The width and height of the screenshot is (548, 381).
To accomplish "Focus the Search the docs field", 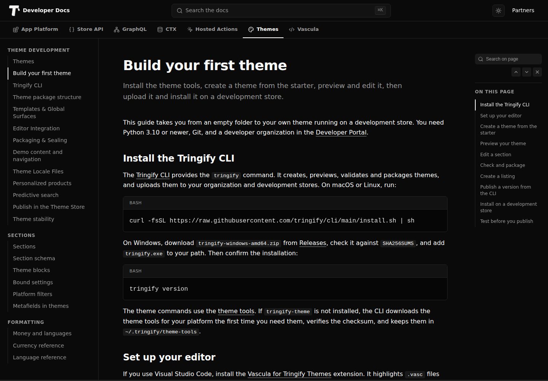I will 281,11.
